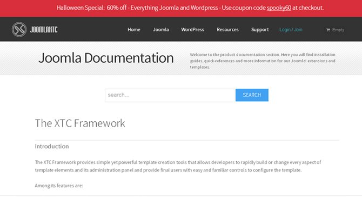Viewport: 362px width, 197px height.
Task: Click the Introduction subheading
Action: coord(52,146)
